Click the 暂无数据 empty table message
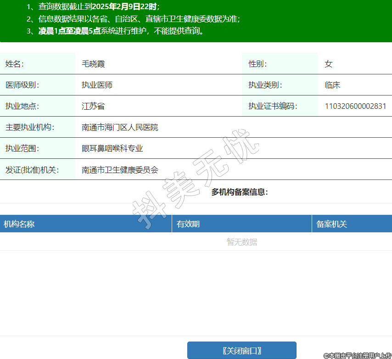 pos(242,242)
